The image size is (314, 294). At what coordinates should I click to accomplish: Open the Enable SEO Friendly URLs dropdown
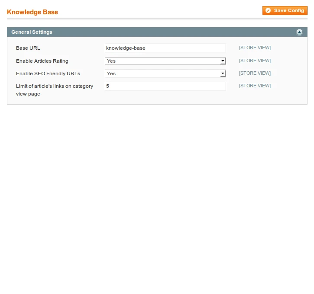162,73
